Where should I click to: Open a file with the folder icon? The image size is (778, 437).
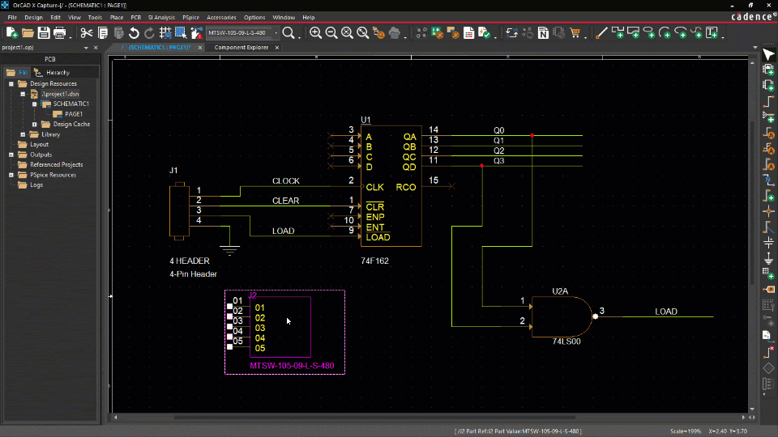tap(28, 33)
